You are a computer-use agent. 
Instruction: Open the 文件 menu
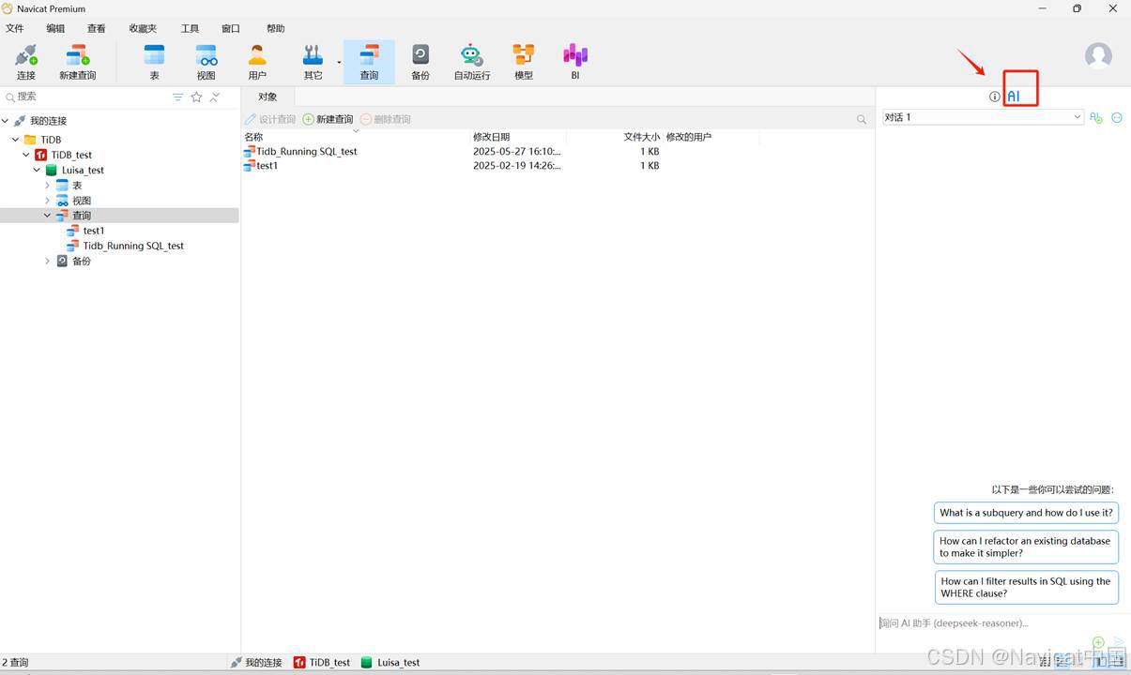(x=15, y=29)
